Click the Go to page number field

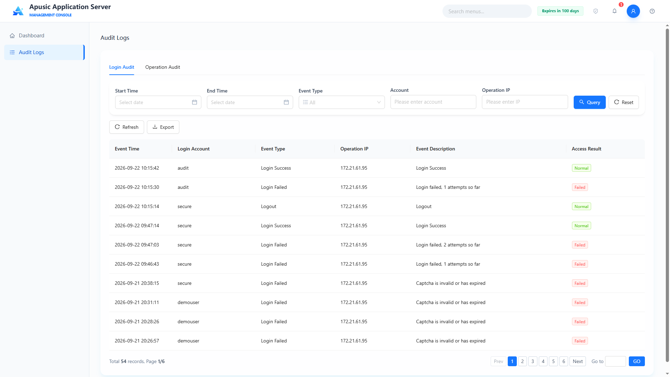616,361
